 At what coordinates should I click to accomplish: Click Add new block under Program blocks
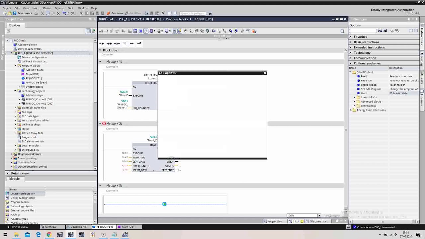(x=35, y=70)
